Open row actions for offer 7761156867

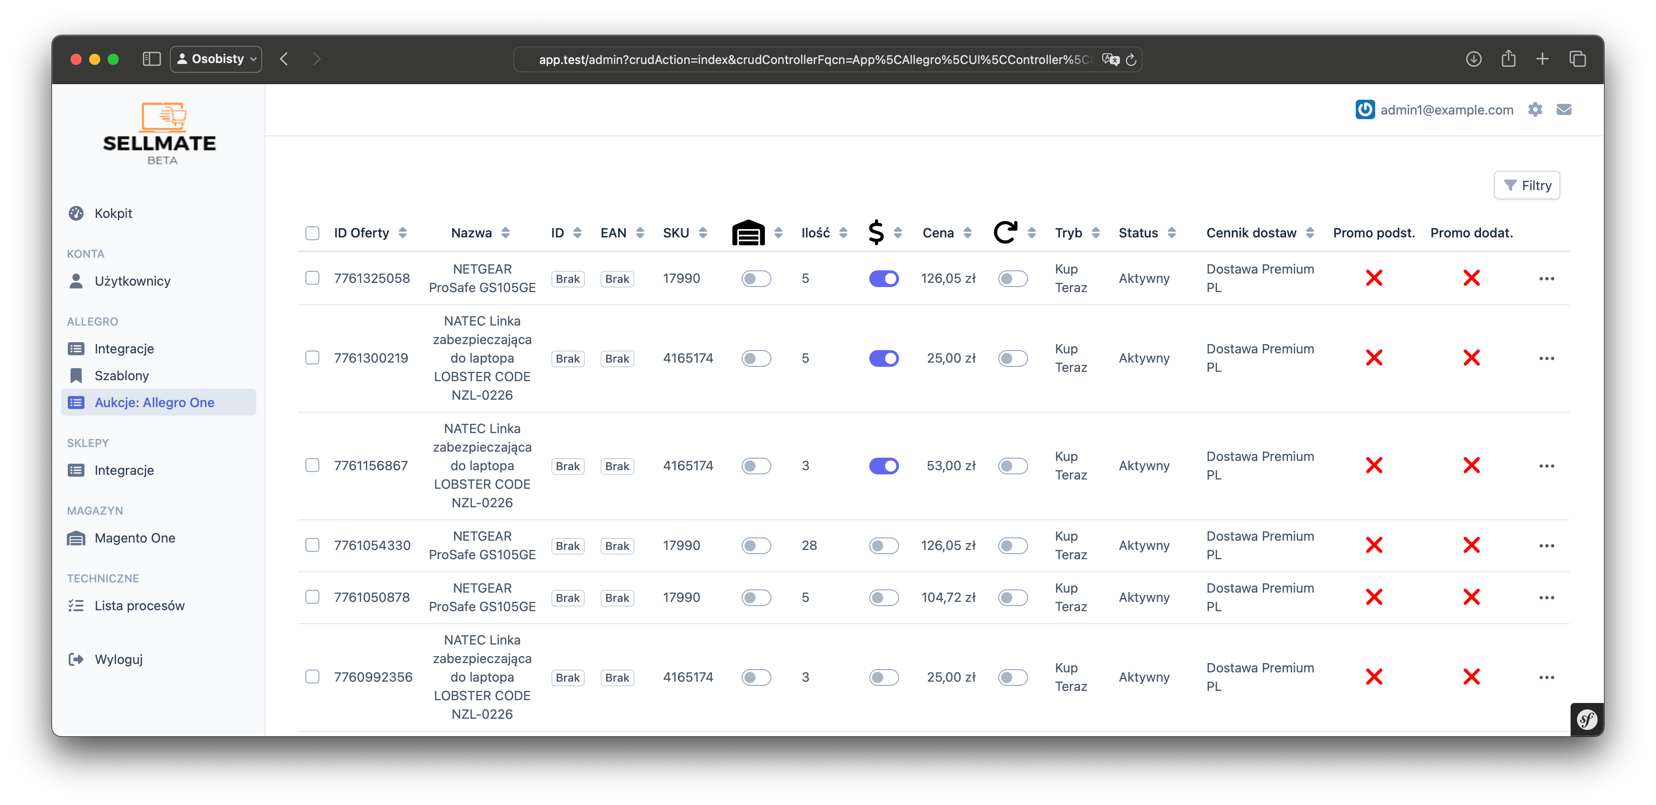[x=1547, y=466]
